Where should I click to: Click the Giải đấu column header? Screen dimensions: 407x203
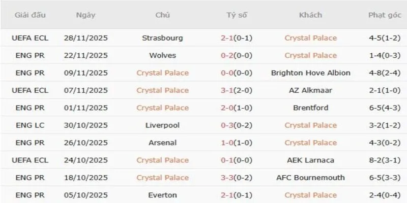pyautogui.click(x=30, y=15)
